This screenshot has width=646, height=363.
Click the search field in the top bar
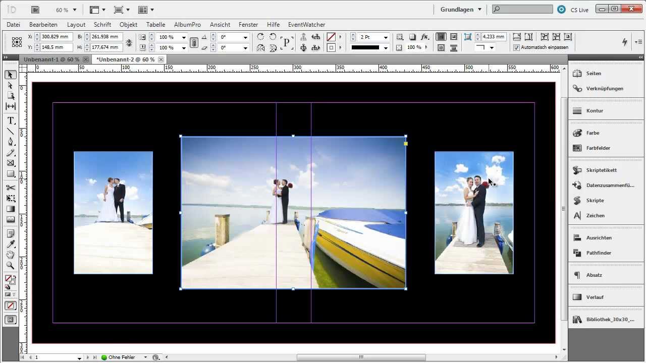point(522,9)
